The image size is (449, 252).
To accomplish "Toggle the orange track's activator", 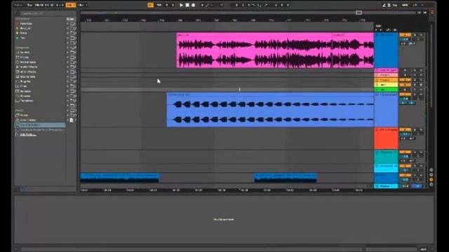I will (x=405, y=80).
